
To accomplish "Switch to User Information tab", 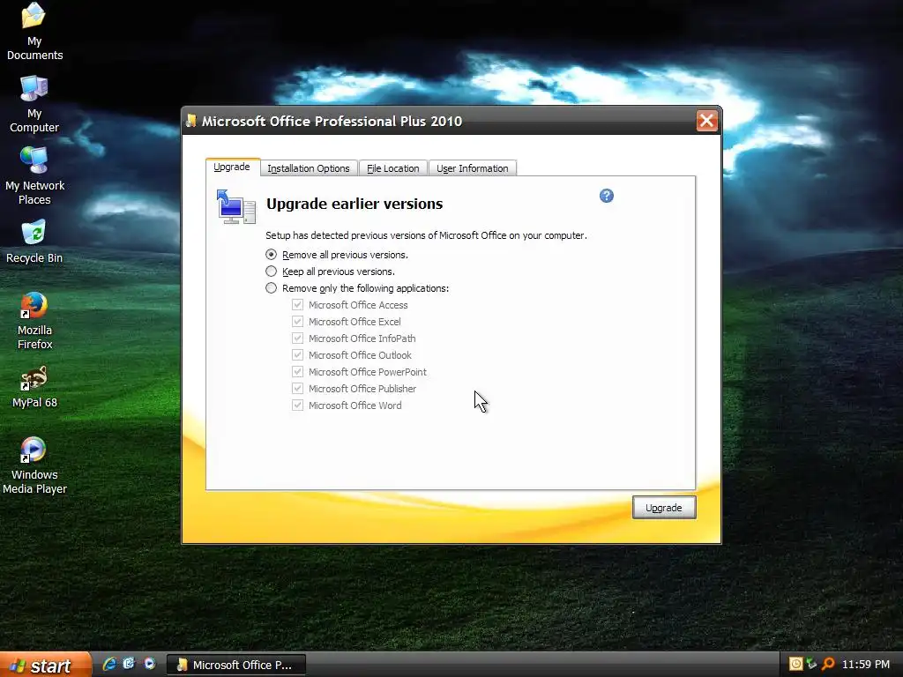I will pyautogui.click(x=473, y=168).
